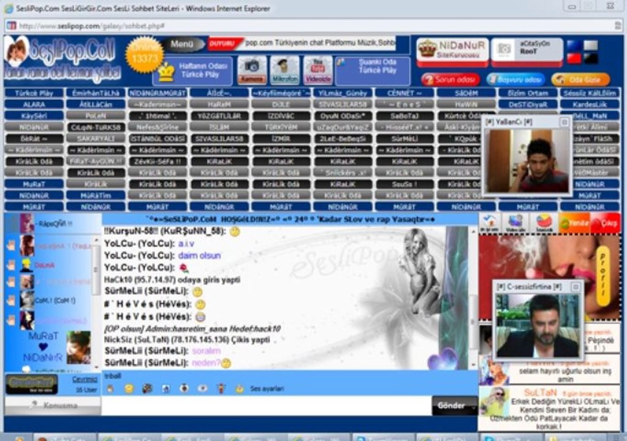
Task: Join the ÉmirhànTàLhà room
Action: tap(96, 93)
